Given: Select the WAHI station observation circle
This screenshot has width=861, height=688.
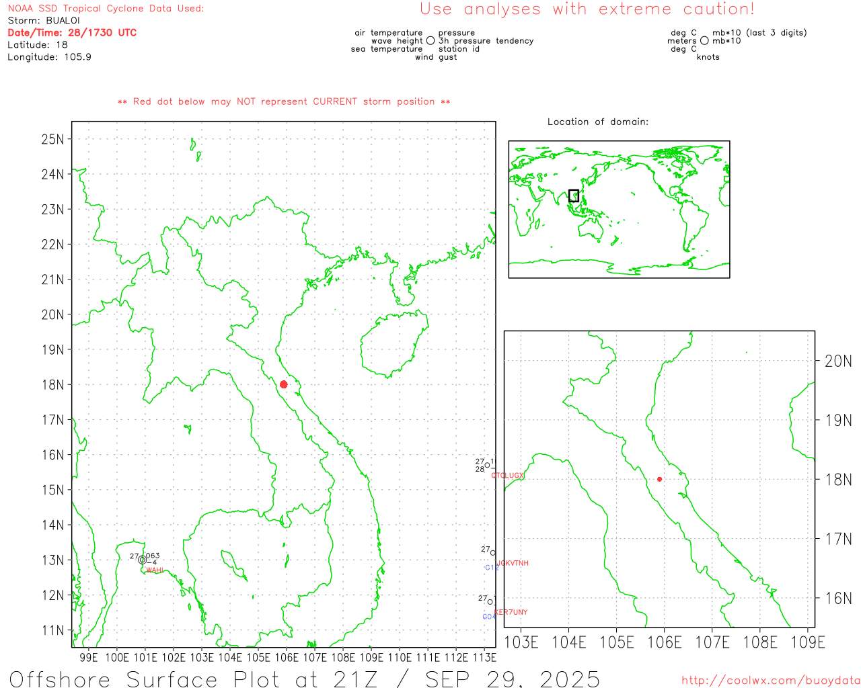Looking at the screenshot, I should [142, 560].
